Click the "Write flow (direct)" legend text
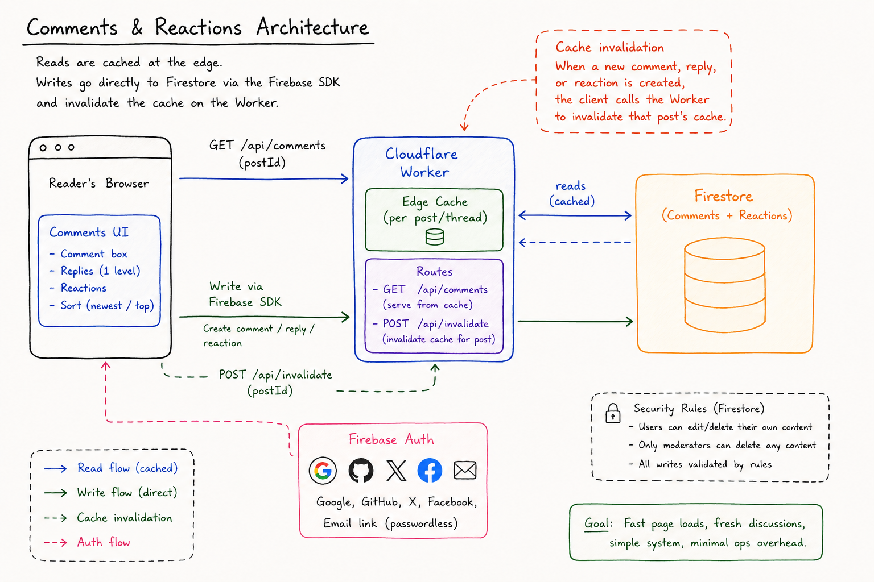The image size is (874, 582). coord(127,492)
